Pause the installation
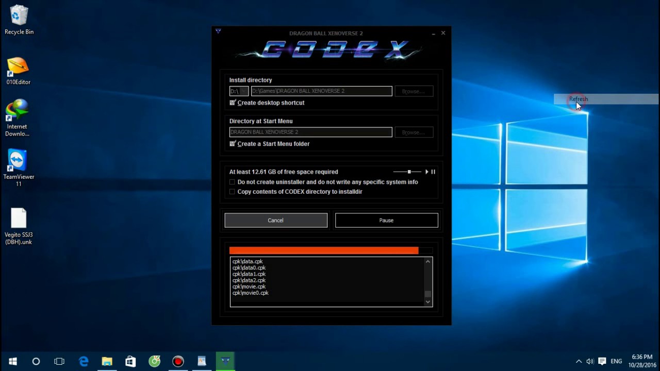The image size is (660, 371). pos(387,220)
